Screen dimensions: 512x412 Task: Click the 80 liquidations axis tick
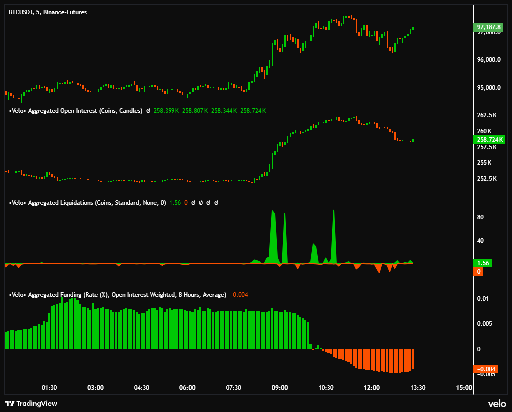pos(480,217)
